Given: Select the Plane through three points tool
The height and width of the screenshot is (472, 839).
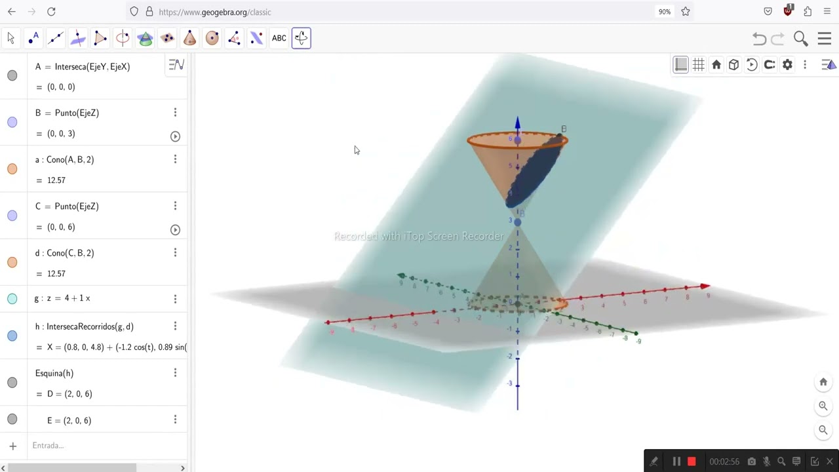Looking at the screenshot, I should (167, 38).
